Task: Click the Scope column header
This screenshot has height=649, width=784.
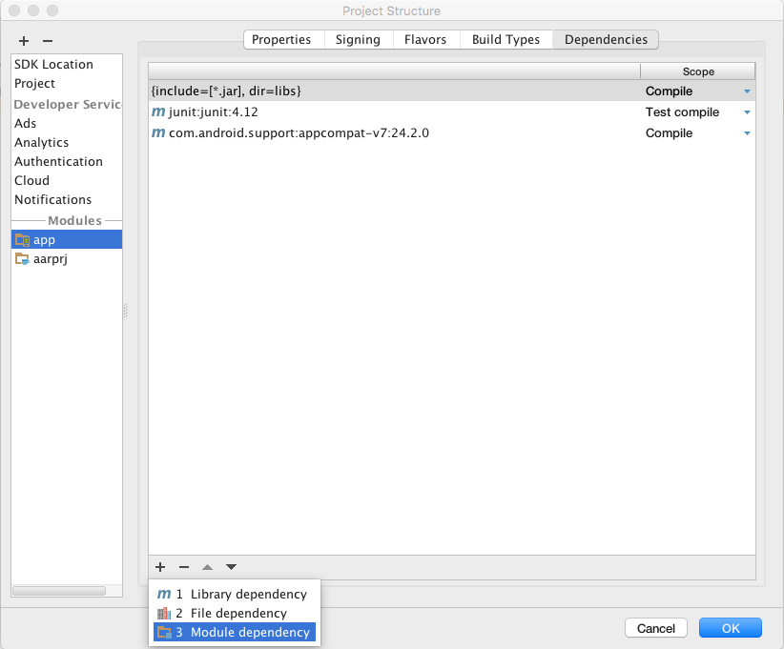Action: pos(698,71)
